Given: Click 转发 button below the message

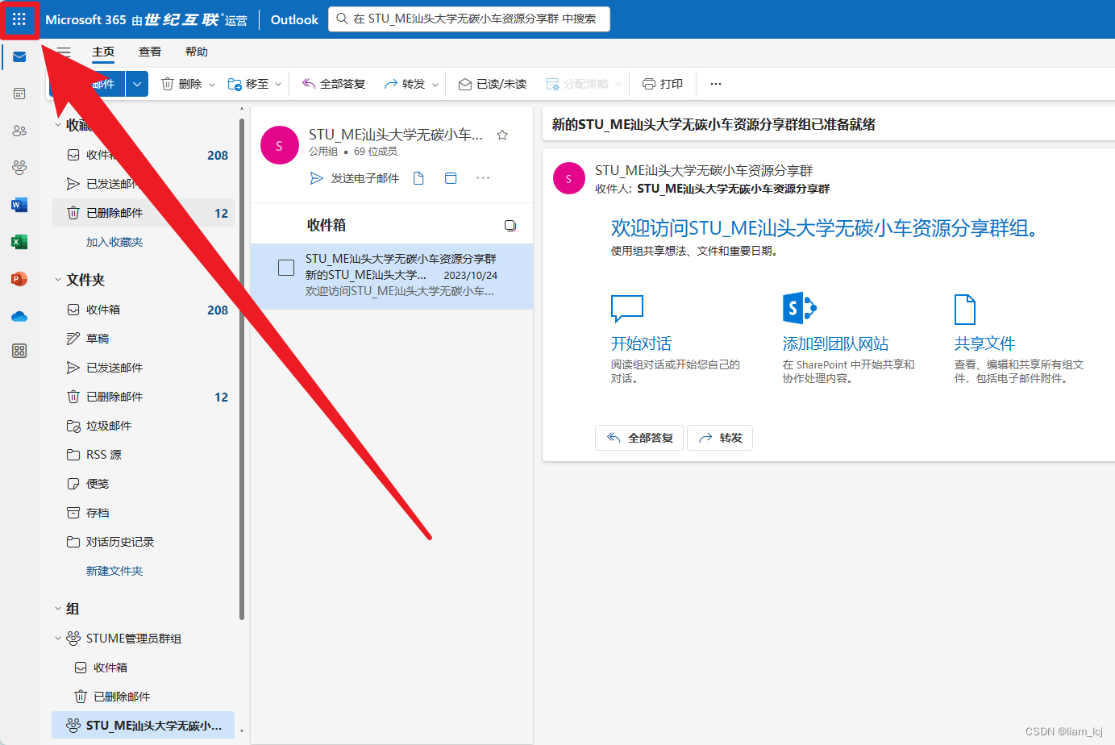Looking at the screenshot, I should click(x=720, y=438).
